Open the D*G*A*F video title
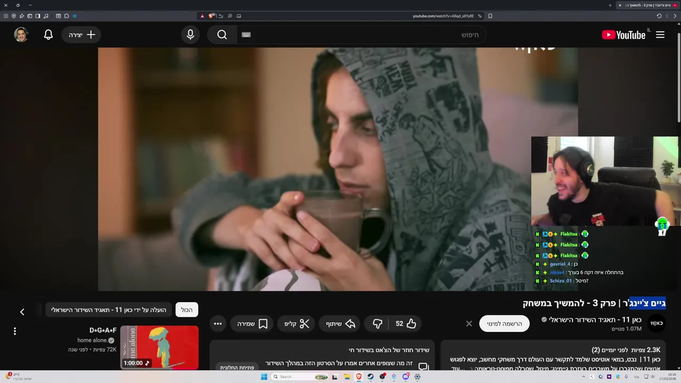The width and height of the screenshot is (681, 383). pyautogui.click(x=103, y=330)
